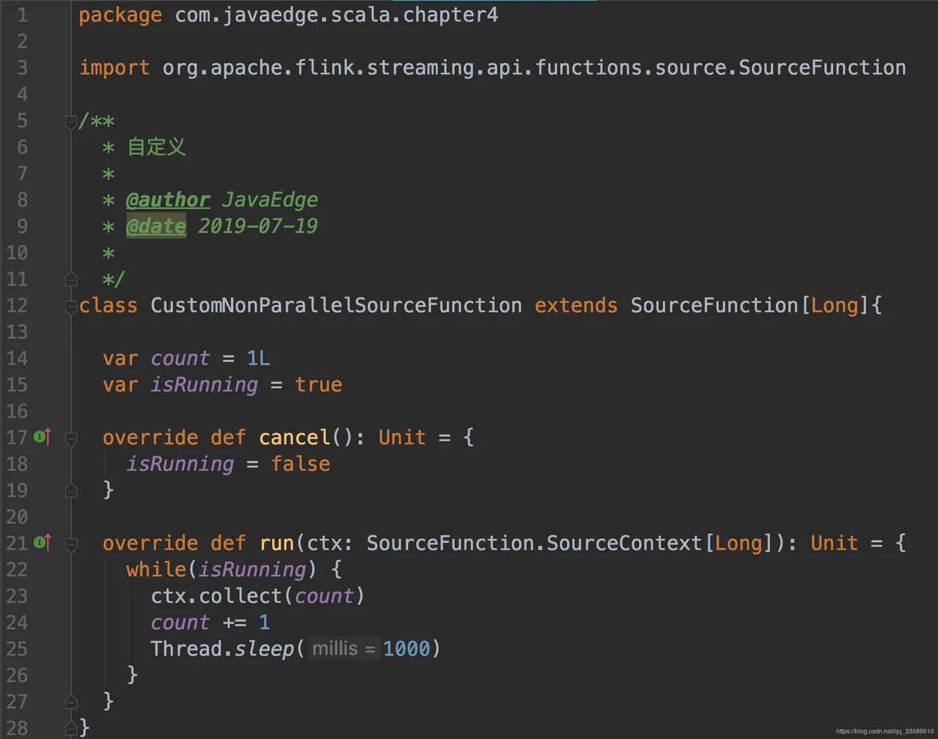Screen dimensions: 938x739
Task: Click the 'cancel' method name
Action: pos(295,438)
